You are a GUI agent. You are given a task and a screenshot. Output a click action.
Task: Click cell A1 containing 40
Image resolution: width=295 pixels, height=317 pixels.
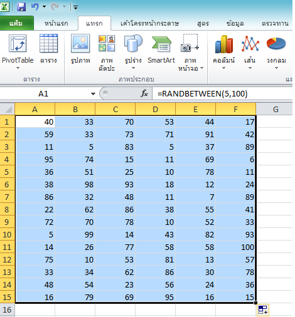tap(35, 122)
